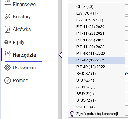
Task: Collapse the sidebar using the purple arrow
Action: (60, 55)
